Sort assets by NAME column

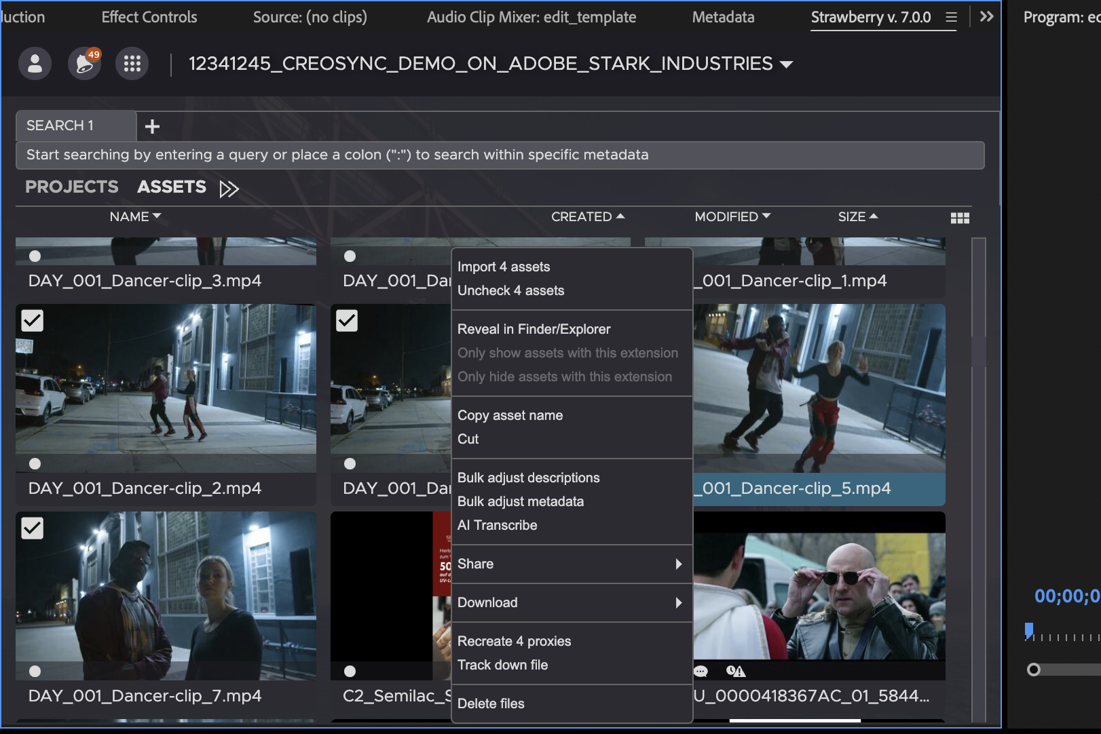coord(135,216)
